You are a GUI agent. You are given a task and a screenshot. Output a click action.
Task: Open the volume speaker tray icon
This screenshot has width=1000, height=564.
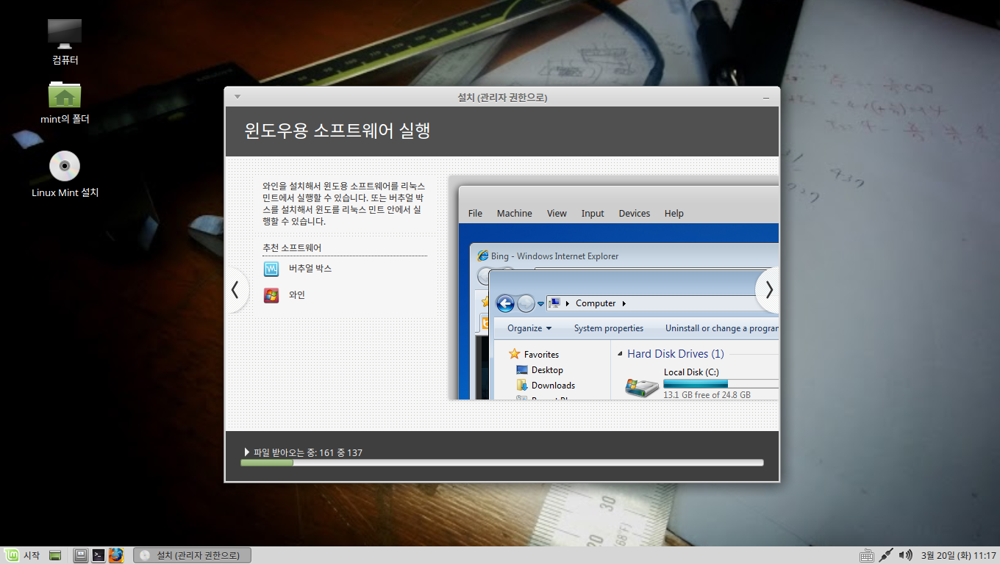click(x=906, y=556)
